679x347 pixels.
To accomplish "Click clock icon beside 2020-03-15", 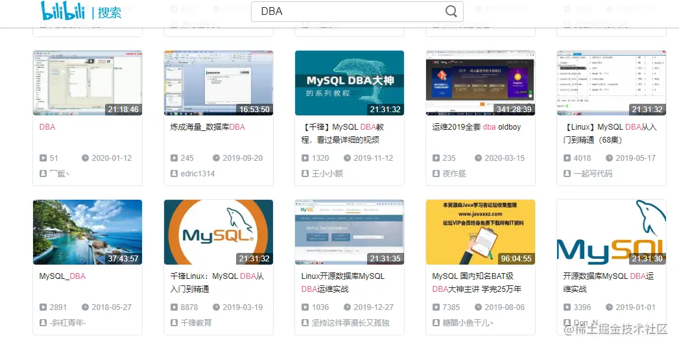I will point(478,158).
